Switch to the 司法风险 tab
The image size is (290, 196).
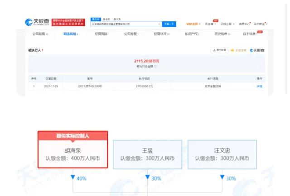tap(71, 34)
